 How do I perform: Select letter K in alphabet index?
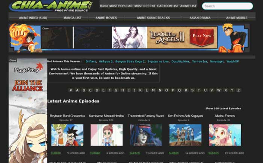(141, 90)
